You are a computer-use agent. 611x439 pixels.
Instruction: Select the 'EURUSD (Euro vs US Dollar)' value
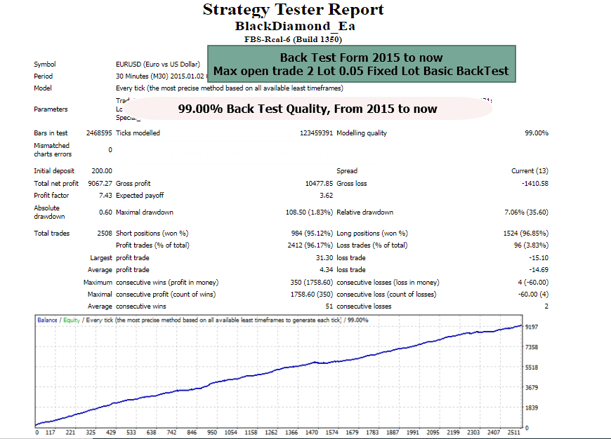pyautogui.click(x=158, y=65)
